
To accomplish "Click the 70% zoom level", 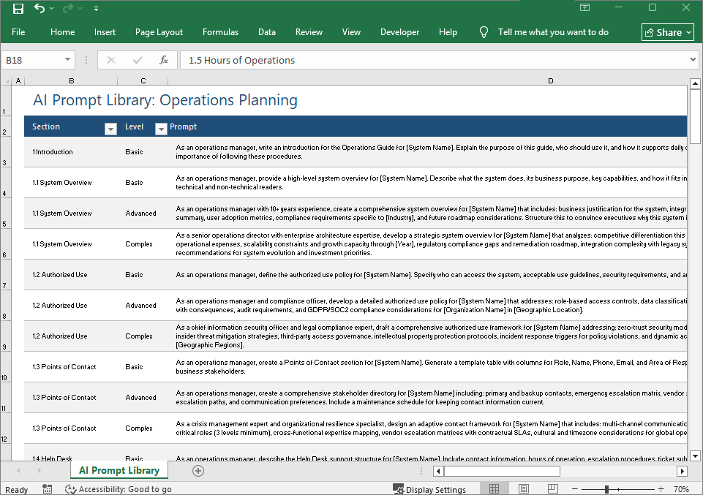I will tap(681, 489).
